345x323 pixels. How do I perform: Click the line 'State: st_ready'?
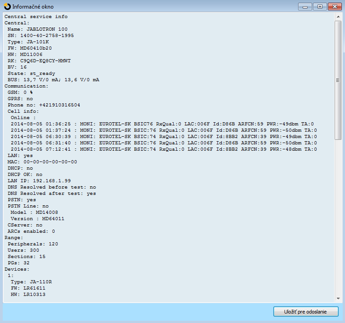(32, 74)
